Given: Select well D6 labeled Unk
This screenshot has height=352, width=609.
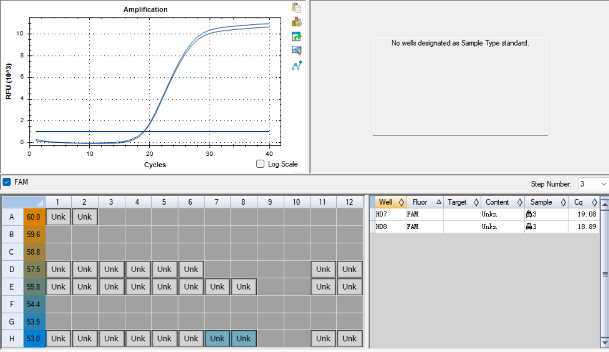Looking at the screenshot, I should pyautogui.click(x=191, y=269).
